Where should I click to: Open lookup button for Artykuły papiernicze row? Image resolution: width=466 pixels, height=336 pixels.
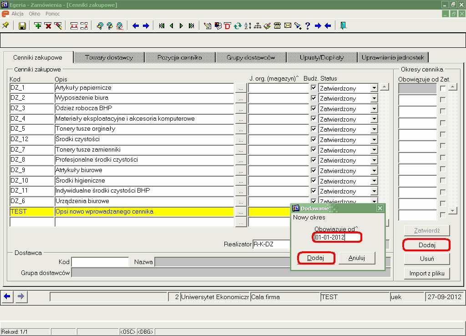[x=241, y=88]
